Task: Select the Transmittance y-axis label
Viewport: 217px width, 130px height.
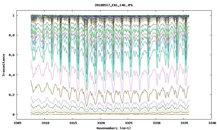Action: pyautogui.click(x=4, y=65)
